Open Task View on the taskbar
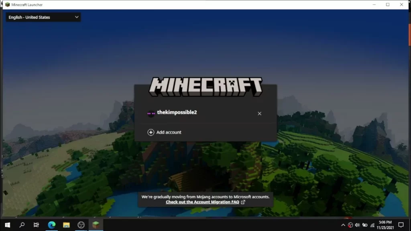Image resolution: width=411 pixels, height=231 pixels. coord(36,225)
